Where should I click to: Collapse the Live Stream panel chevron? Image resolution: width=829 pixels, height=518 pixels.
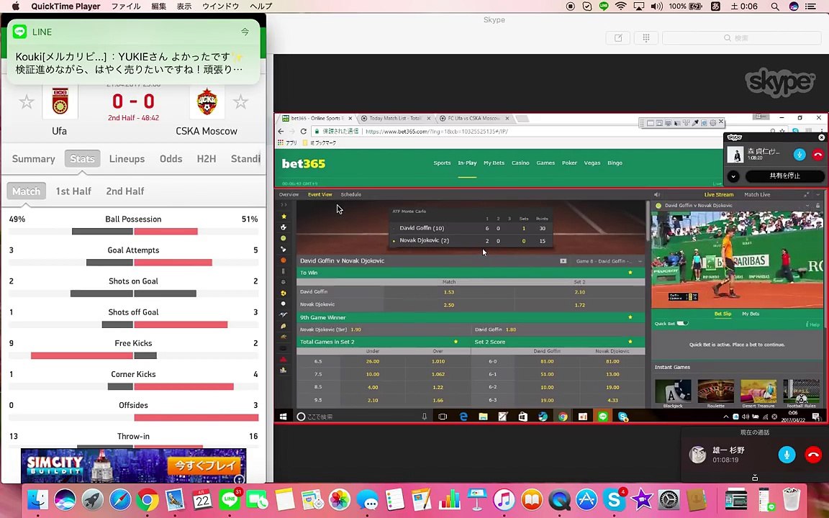(x=818, y=194)
